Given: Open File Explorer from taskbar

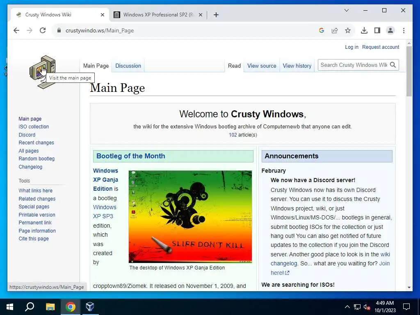Looking at the screenshot, I should (x=50, y=307).
